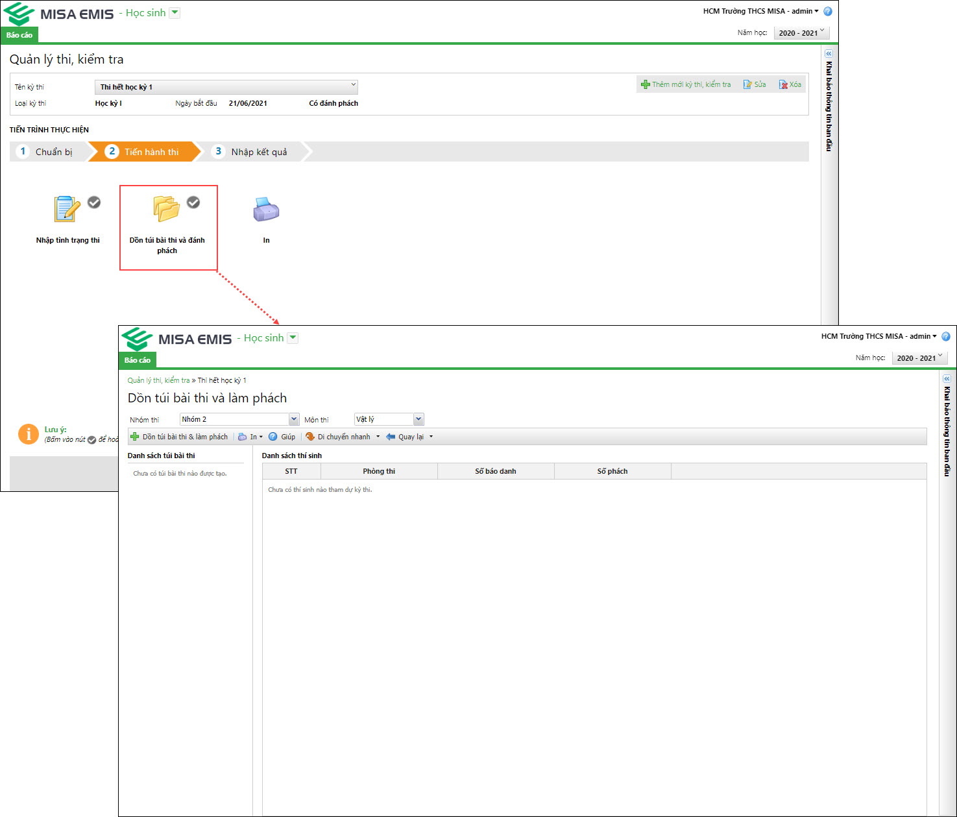This screenshot has height=817, width=957.
Task: Click vertical Khai báo thông tin ban đầu in back window
Action: coord(829,106)
